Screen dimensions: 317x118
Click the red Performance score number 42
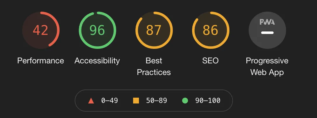tap(41, 30)
